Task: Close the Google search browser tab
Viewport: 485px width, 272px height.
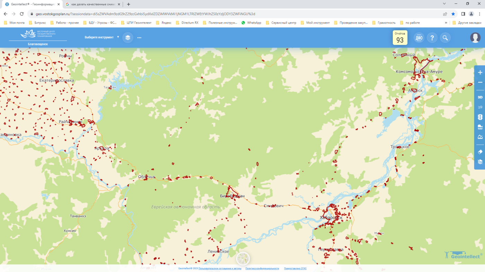Action: 119,4
